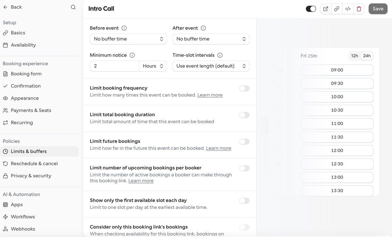
Task: Click the Availability calendar icon
Action: (5, 45)
